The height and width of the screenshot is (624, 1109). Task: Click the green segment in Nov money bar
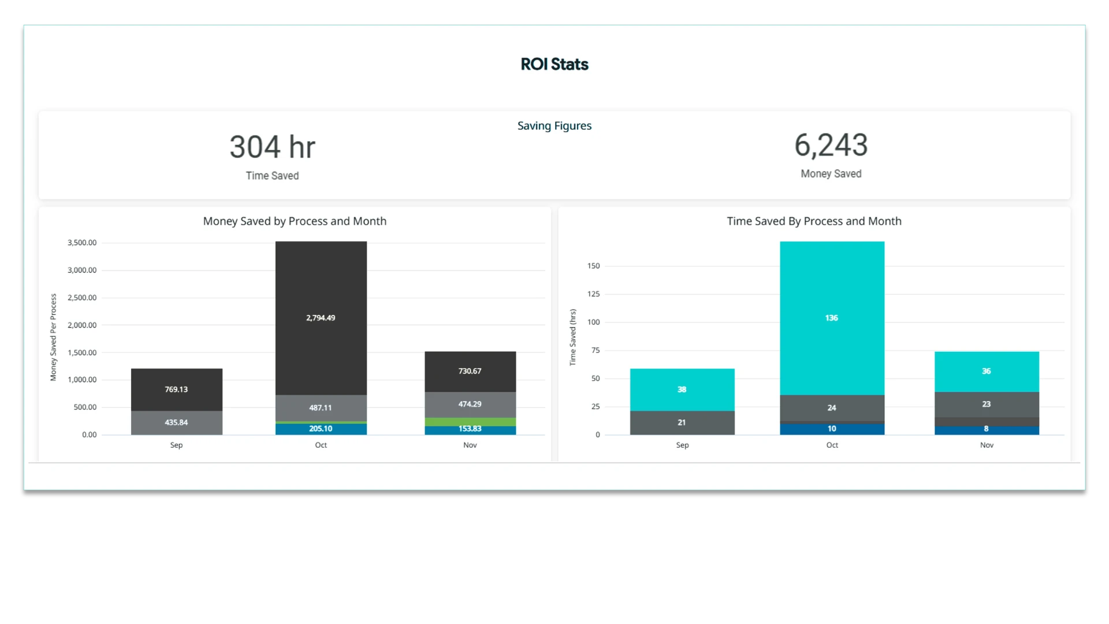pyautogui.click(x=470, y=422)
